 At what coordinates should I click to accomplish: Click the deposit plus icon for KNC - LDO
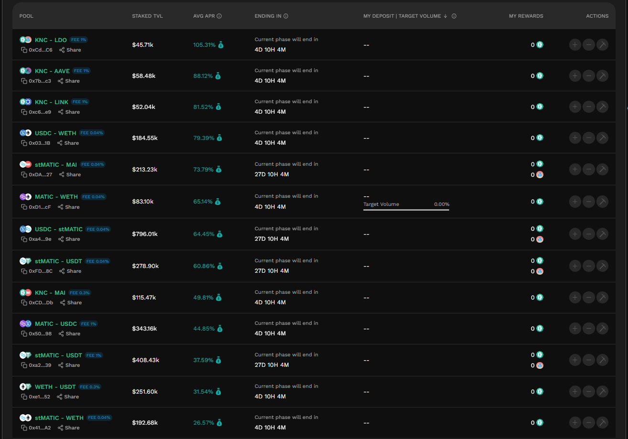click(x=575, y=45)
